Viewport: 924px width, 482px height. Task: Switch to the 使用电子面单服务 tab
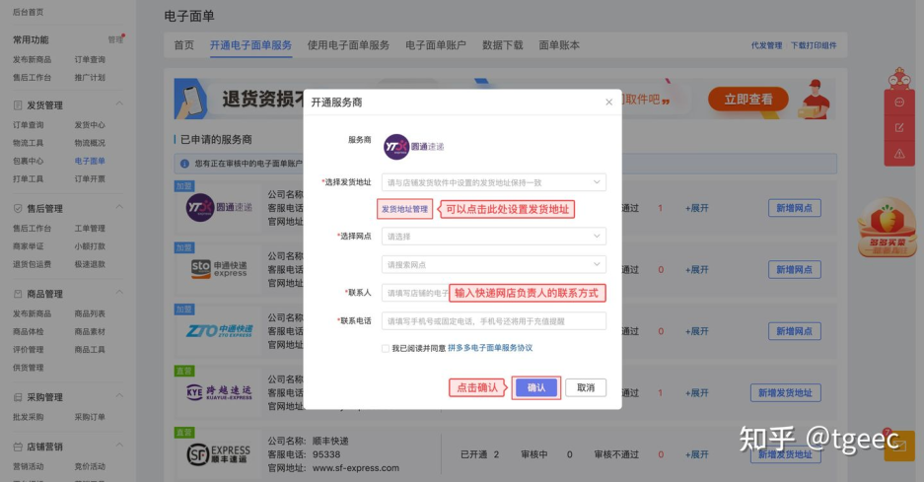348,45
